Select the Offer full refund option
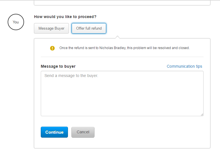 coord(89,28)
